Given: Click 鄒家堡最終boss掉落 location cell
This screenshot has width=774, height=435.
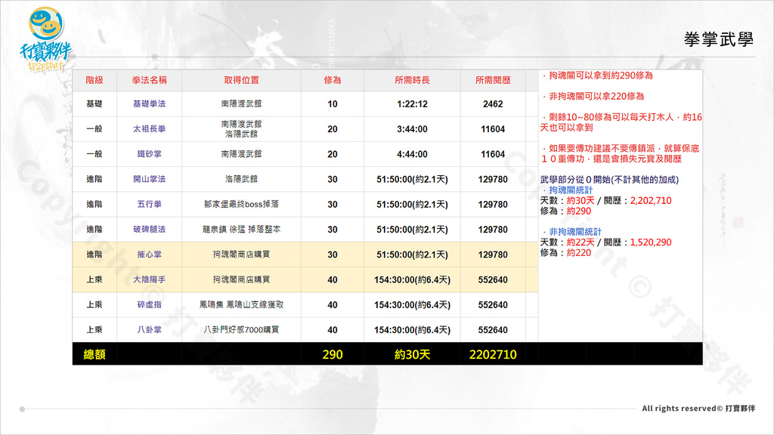Looking at the screenshot, I should pyautogui.click(x=241, y=204).
